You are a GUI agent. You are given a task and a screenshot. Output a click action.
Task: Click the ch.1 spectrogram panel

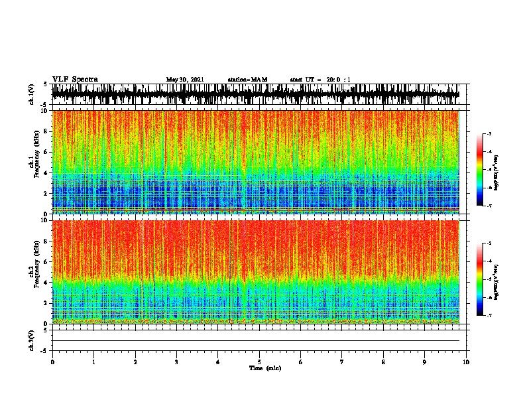(x=255, y=162)
